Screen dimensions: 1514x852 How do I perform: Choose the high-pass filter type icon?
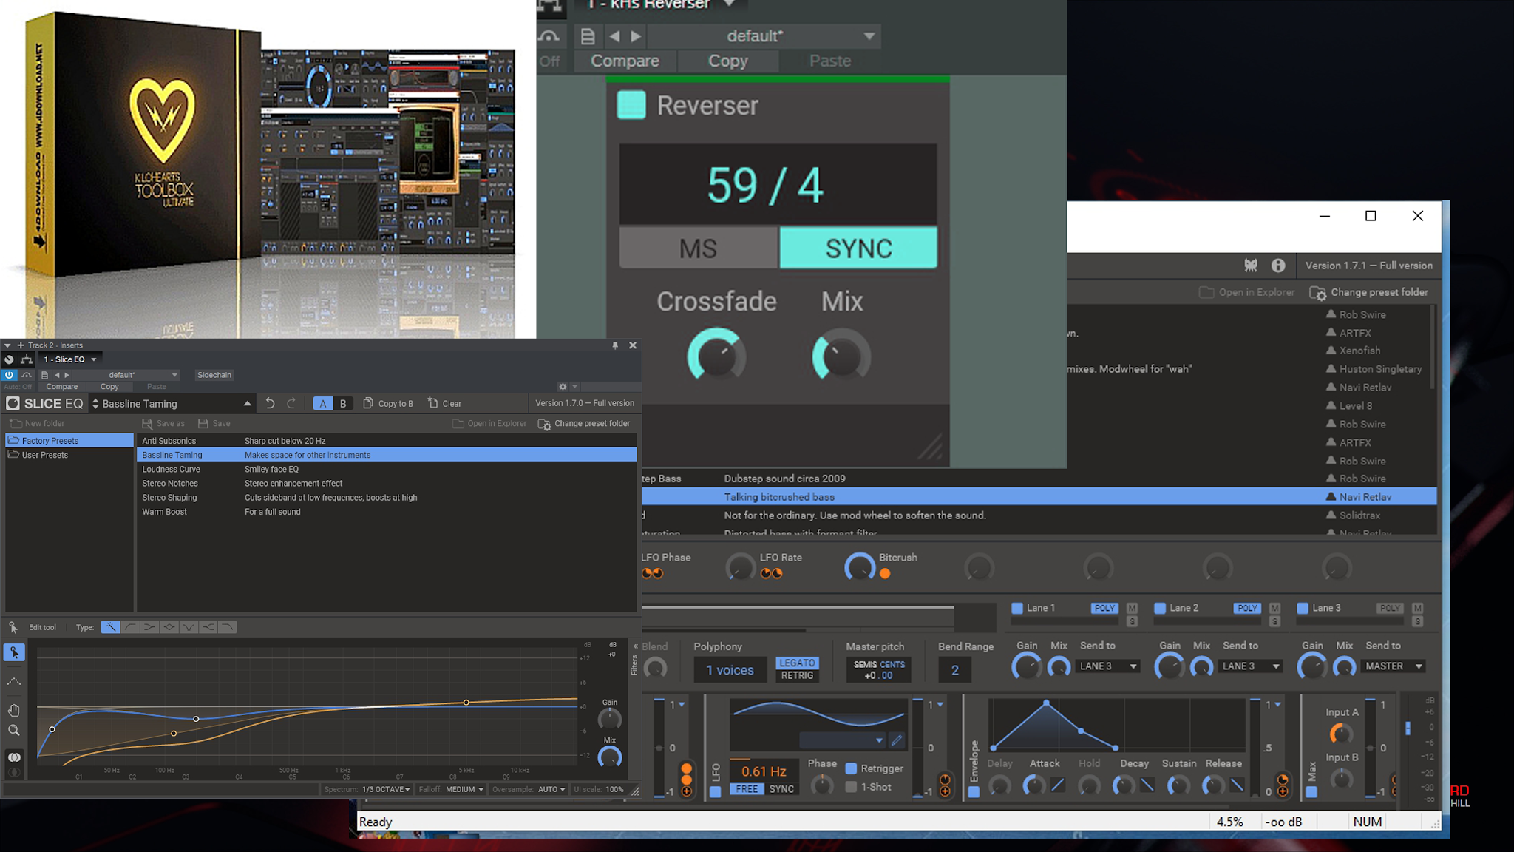click(x=130, y=627)
